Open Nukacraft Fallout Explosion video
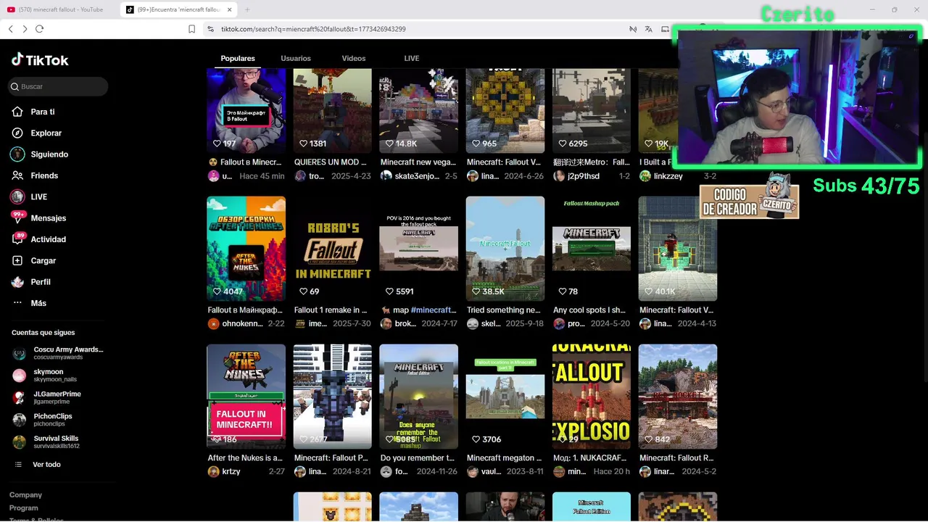This screenshot has height=522, width=928. [592, 397]
